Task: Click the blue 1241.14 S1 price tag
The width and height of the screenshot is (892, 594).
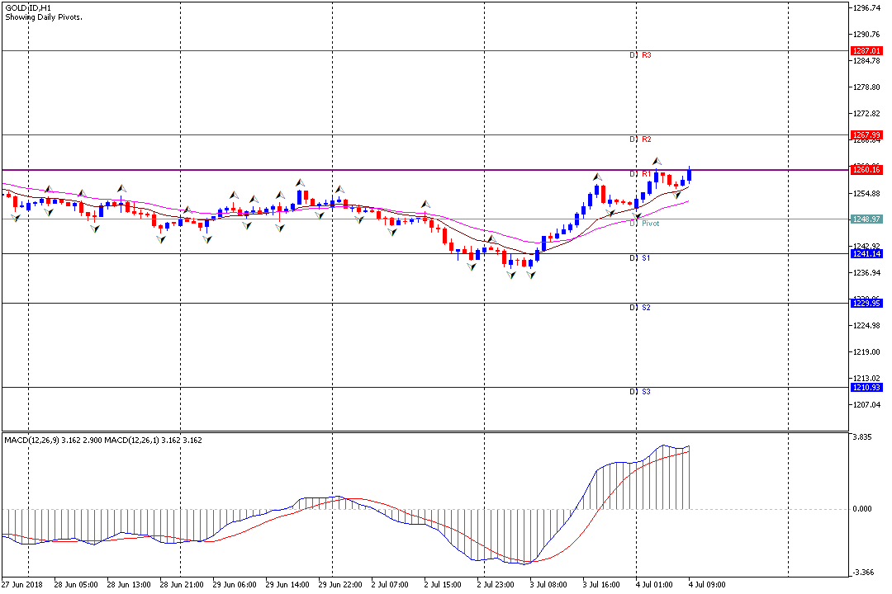Action: (866, 253)
